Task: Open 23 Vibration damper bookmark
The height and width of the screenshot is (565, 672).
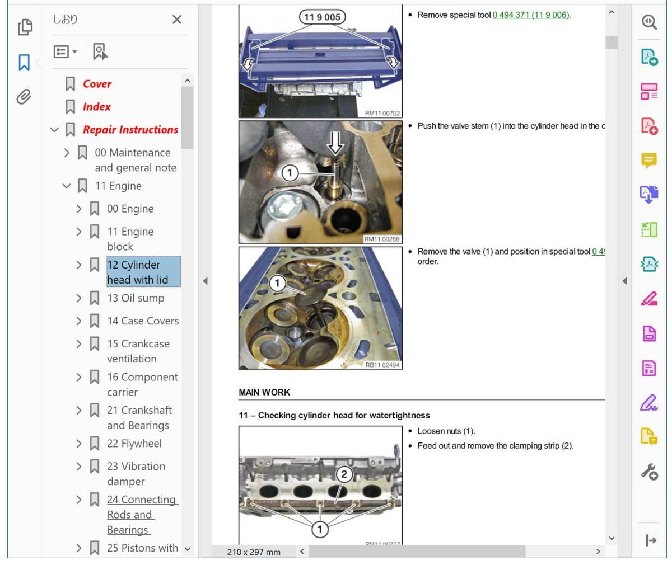Action: [x=136, y=474]
